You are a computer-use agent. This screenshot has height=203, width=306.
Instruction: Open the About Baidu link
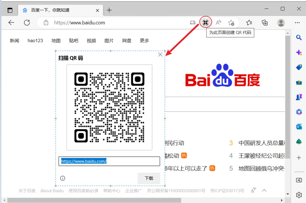tap(52, 191)
